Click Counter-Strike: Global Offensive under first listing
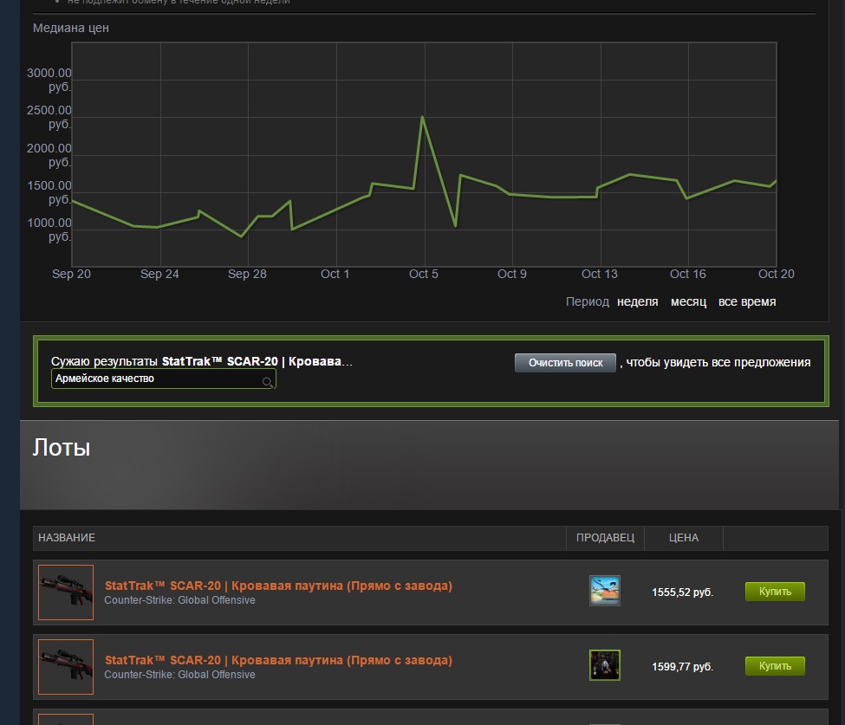Viewport: 845px width, 725px height. 179,600
